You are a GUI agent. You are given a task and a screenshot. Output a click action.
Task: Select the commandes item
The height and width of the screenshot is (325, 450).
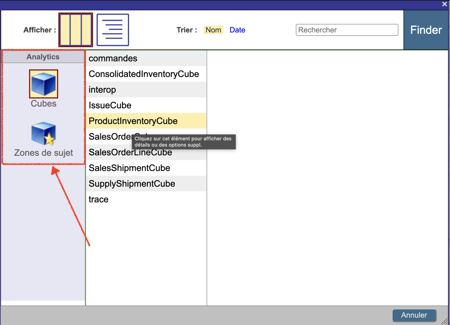click(x=113, y=58)
